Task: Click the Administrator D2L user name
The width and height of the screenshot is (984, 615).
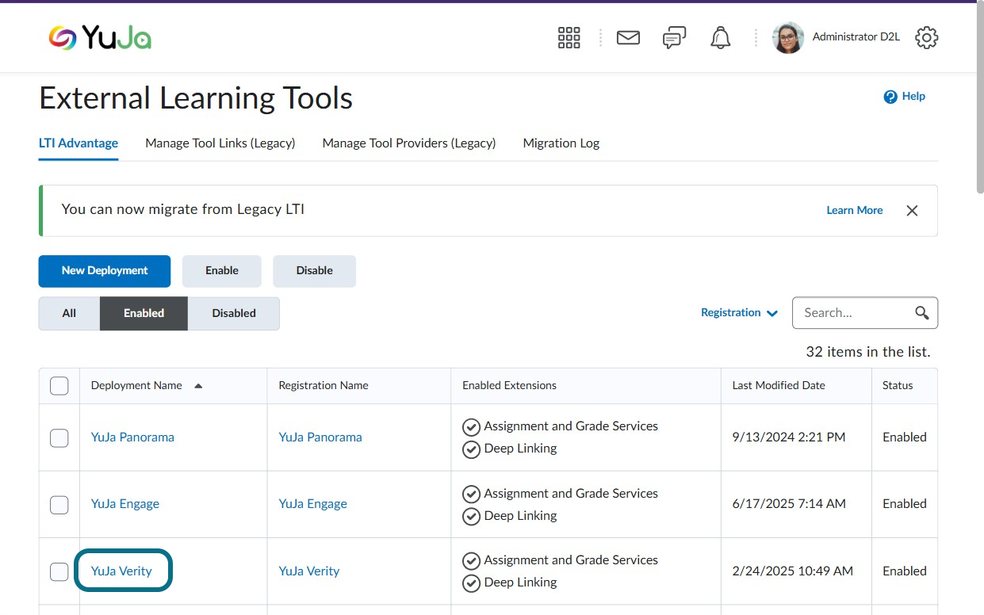Action: [x=856, y=37]
